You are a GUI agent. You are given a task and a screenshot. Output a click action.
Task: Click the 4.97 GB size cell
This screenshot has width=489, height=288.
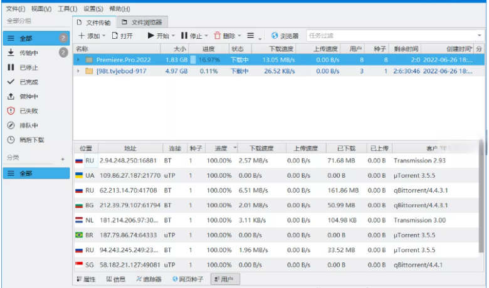[x=177, y=71]
